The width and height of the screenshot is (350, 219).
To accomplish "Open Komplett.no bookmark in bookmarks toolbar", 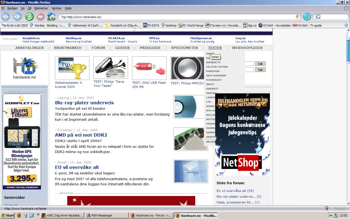I will pyautogui.click(x=123, y=25).
